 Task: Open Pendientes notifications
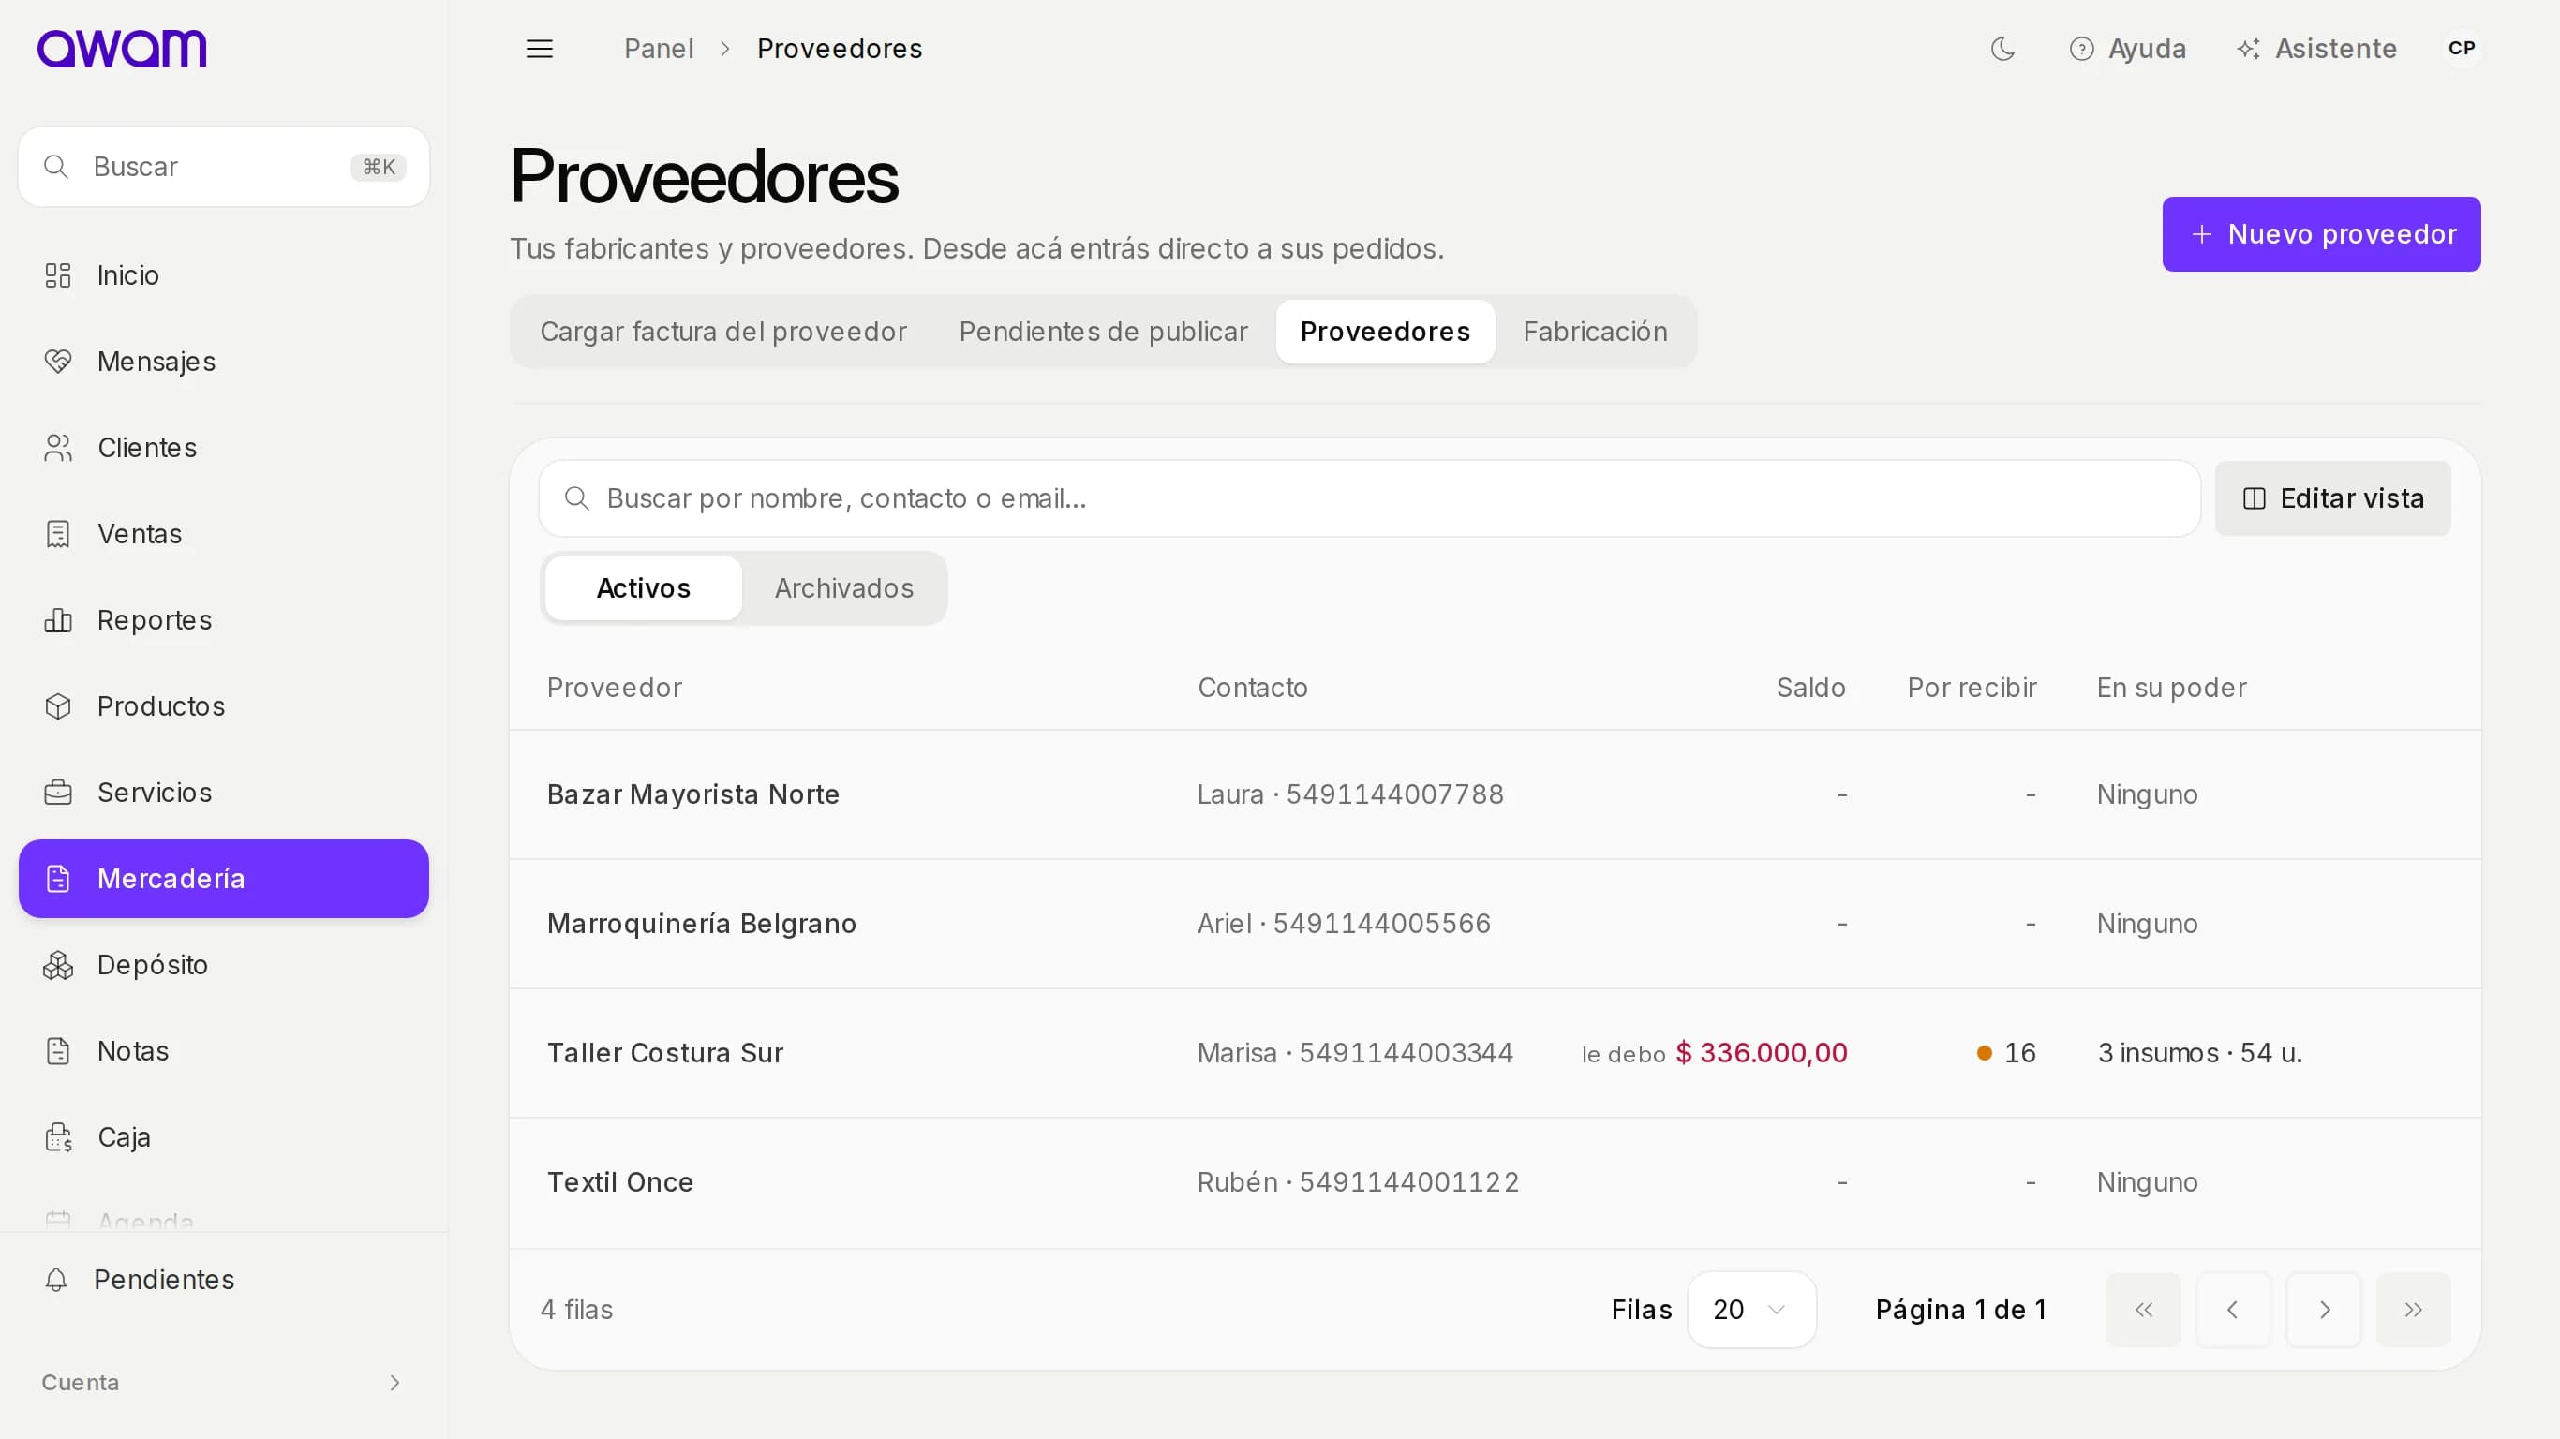224,1280
